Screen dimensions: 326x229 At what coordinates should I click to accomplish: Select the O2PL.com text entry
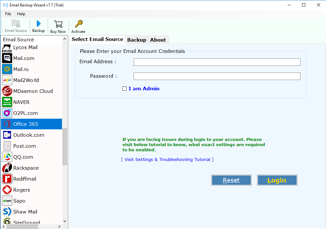pyautogui.click(x=25, y=113)
